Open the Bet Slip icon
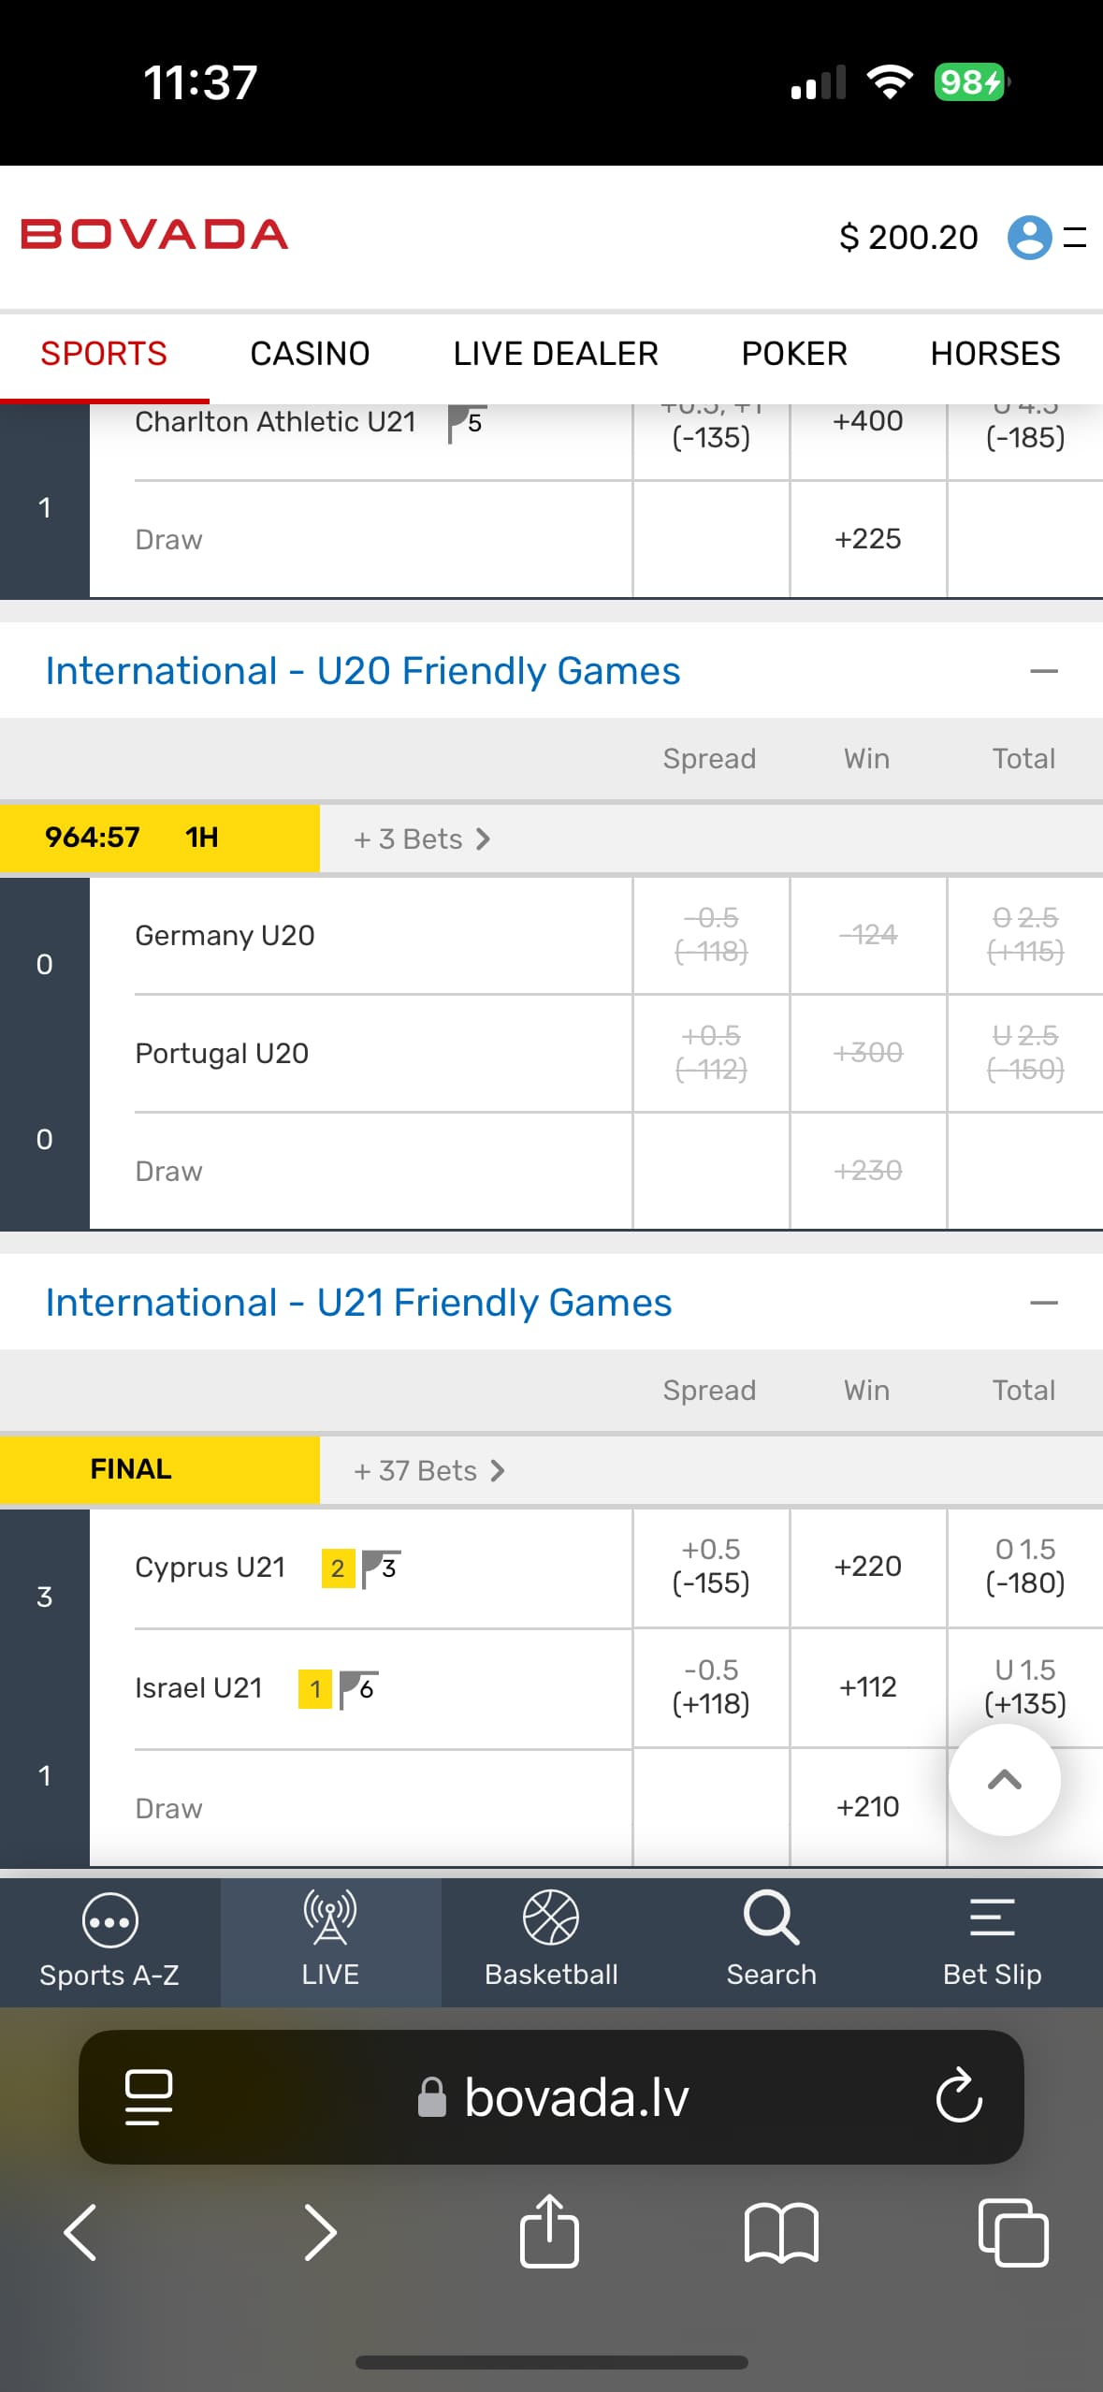This screenshot has width=1103, height=2392. coord(992,1918)
